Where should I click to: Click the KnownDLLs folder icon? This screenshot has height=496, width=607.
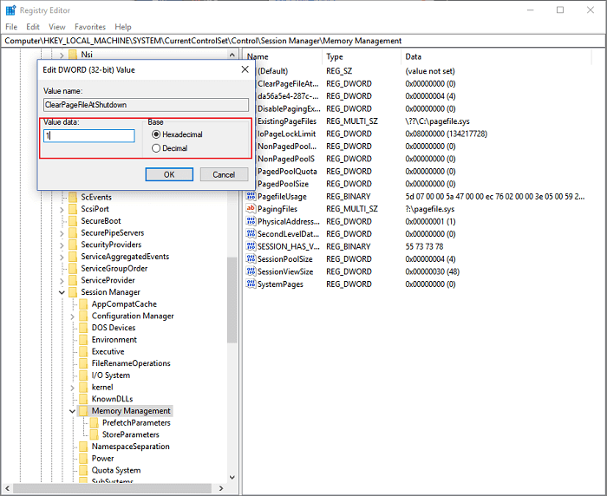coord(83,399)
